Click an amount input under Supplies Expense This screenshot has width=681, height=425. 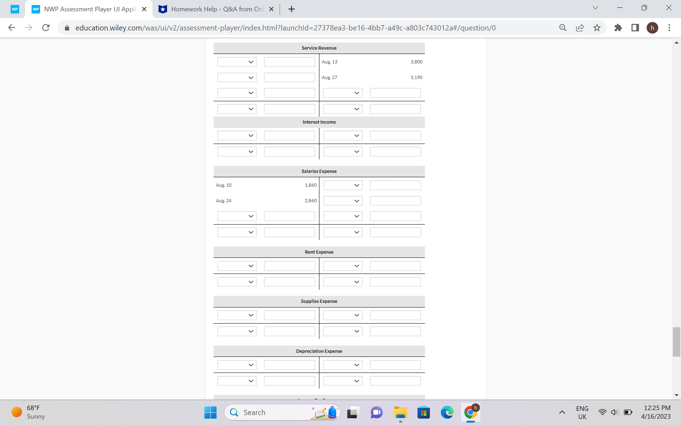(x=289, y=315)
